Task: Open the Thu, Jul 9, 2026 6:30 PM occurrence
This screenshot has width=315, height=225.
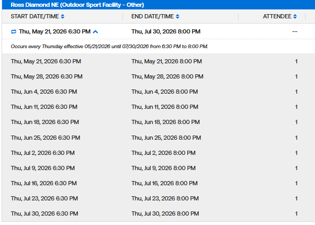Action: click(43, 168)
